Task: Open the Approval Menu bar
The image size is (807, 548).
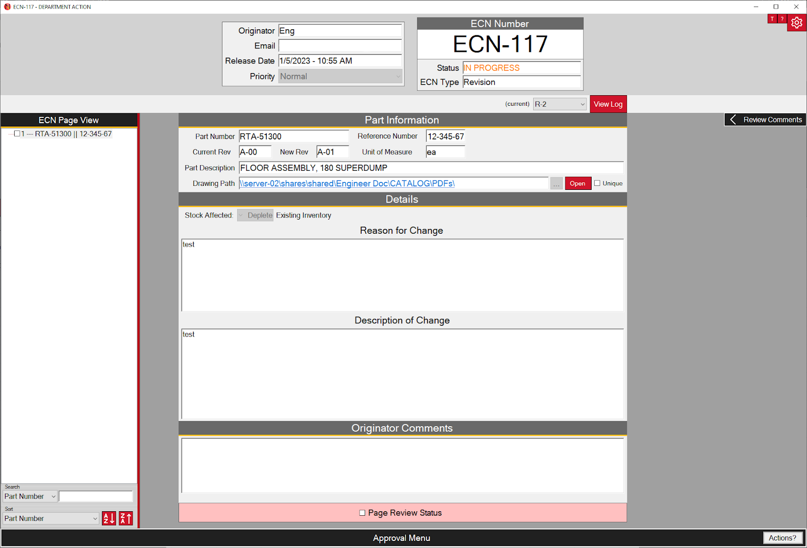Action: 401,538
